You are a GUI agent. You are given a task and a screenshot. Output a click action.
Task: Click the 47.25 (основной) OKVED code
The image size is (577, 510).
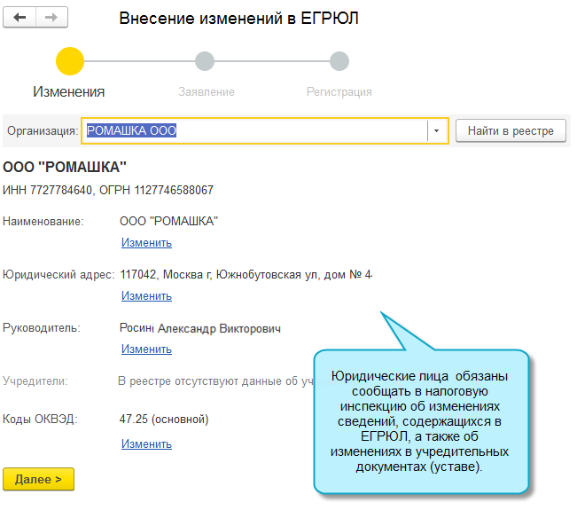(164, 419)
